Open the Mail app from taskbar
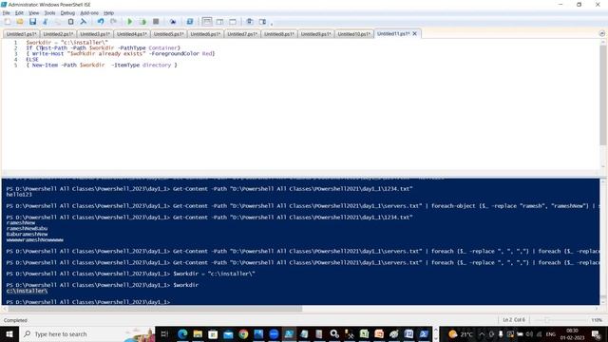The height and width of the screenshot is (342, 608). tap(228, 333)
